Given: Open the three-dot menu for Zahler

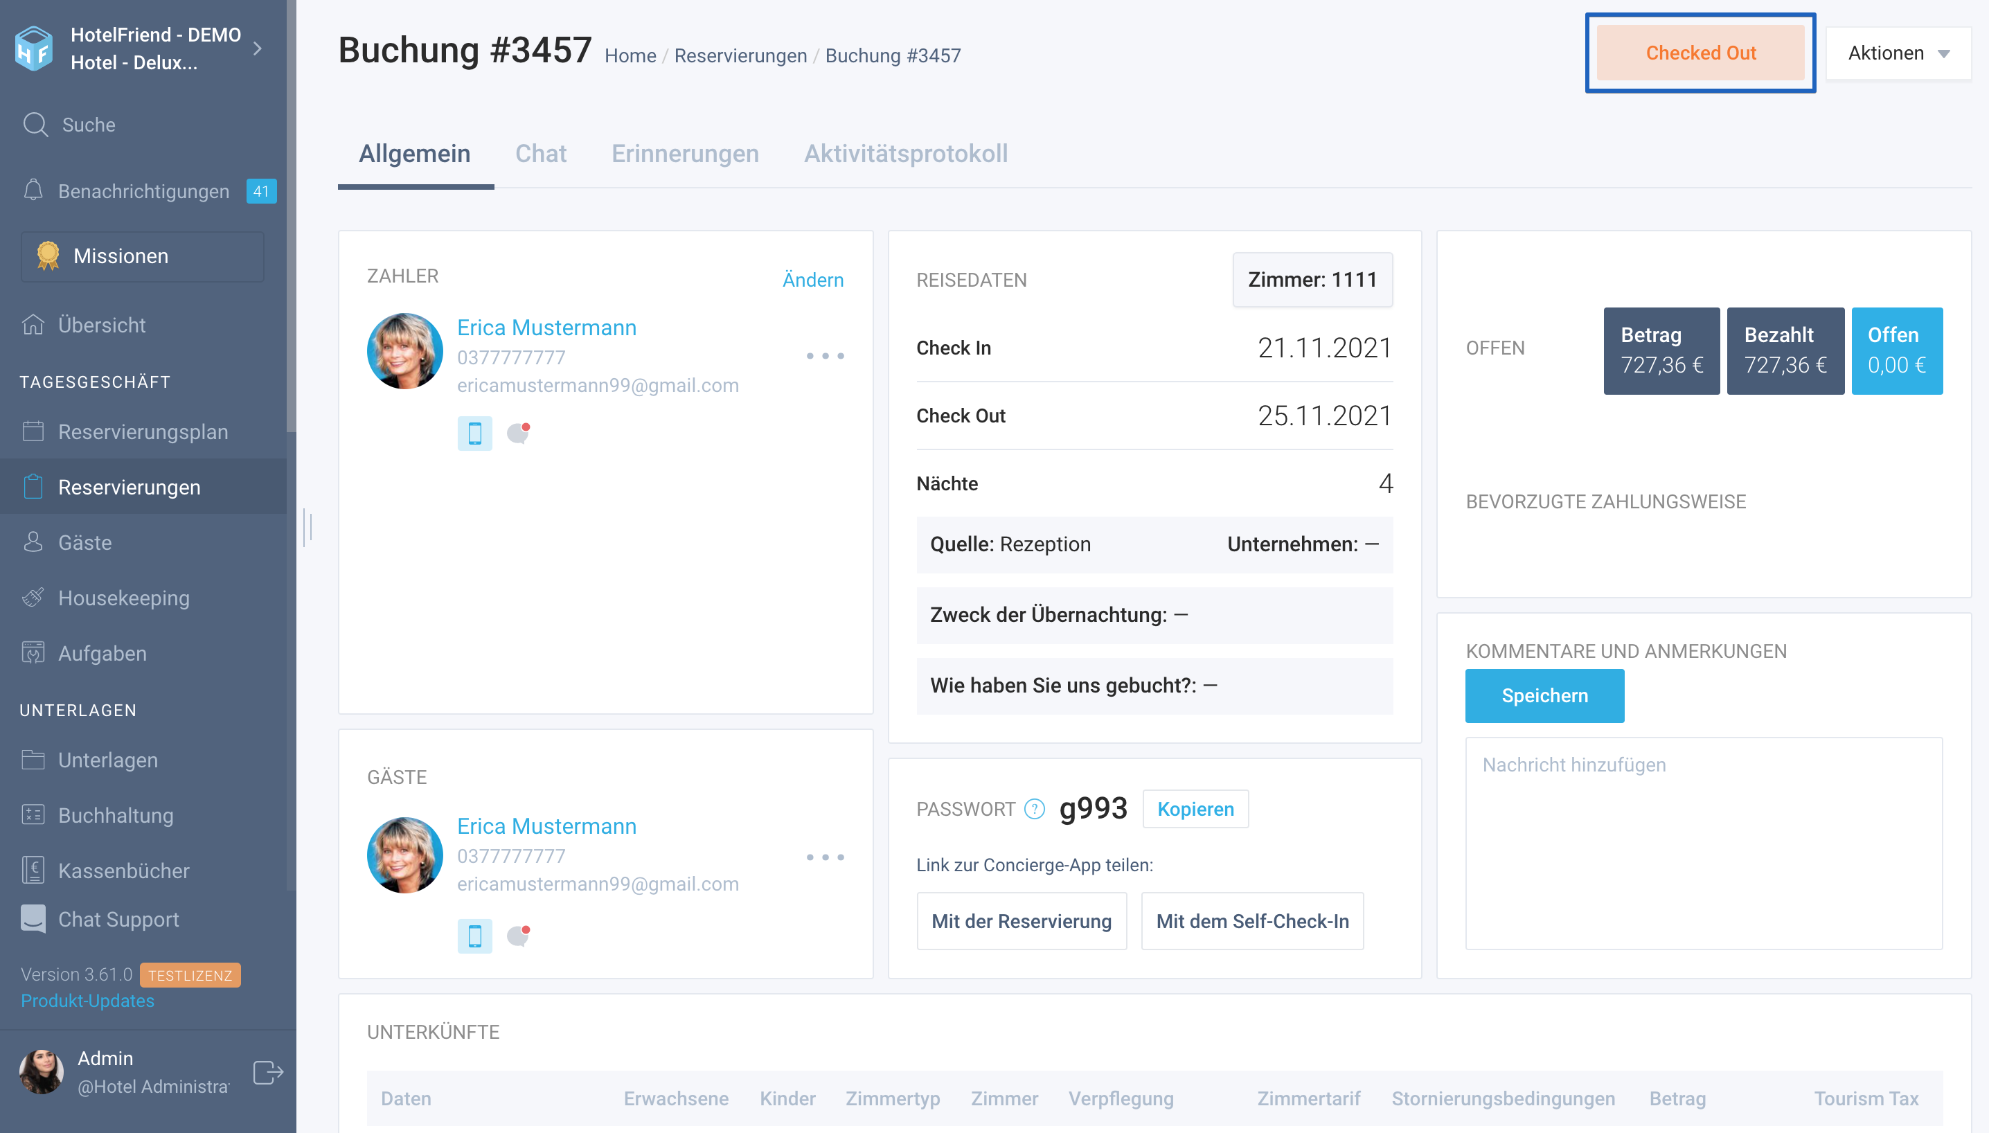Looking at the screenshot, I should click(x=825, y=355).
